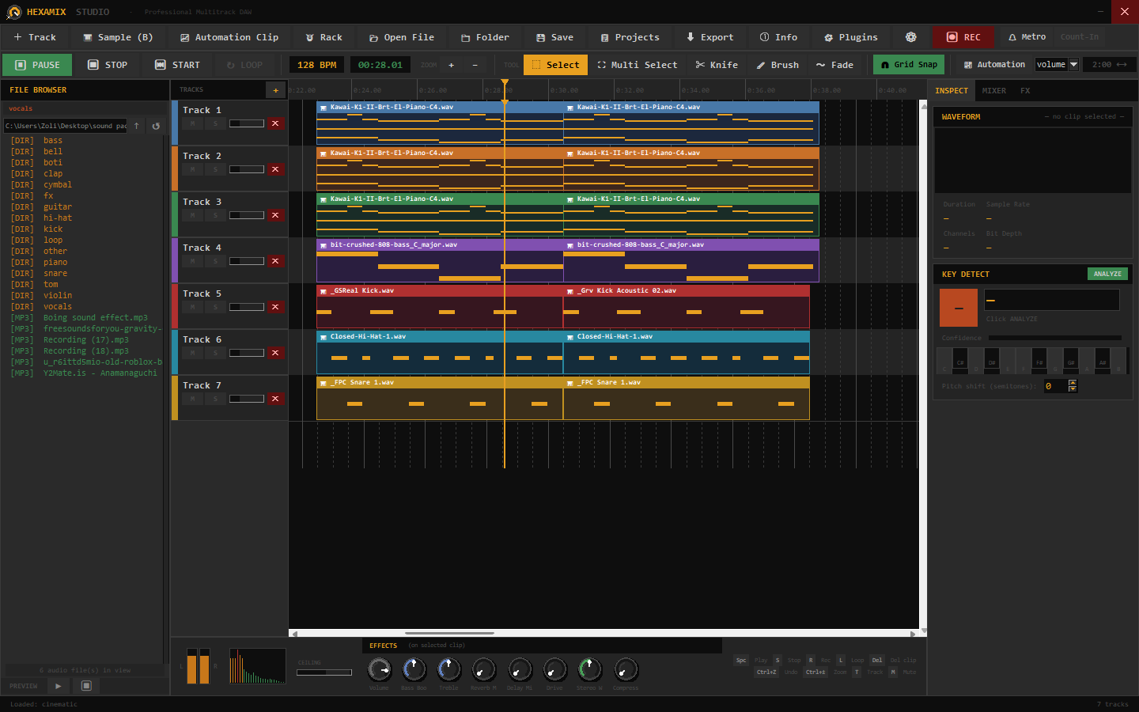Open the volume automation dropdown
The image size is (1139, 712).
tap(1057, 65)
